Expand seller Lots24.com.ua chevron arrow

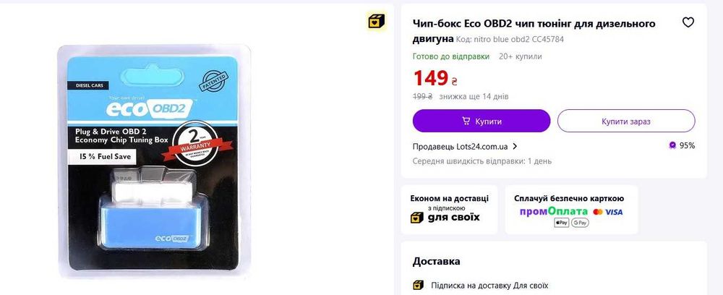pos(515,147)
